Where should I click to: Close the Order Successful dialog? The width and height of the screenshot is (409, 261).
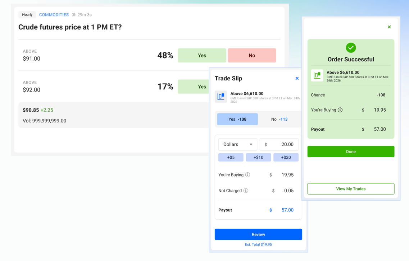point(389,27)
